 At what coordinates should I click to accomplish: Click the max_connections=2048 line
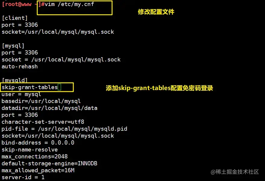(x=35, y=156)
